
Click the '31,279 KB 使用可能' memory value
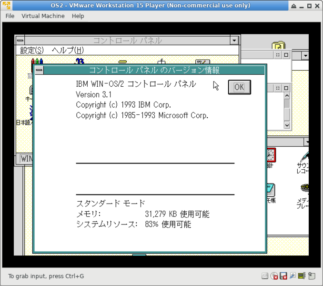[177, 214]
